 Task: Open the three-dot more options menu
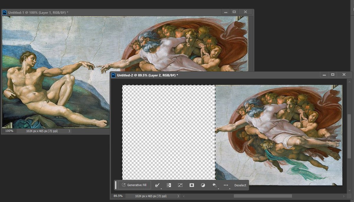[226, 185]
